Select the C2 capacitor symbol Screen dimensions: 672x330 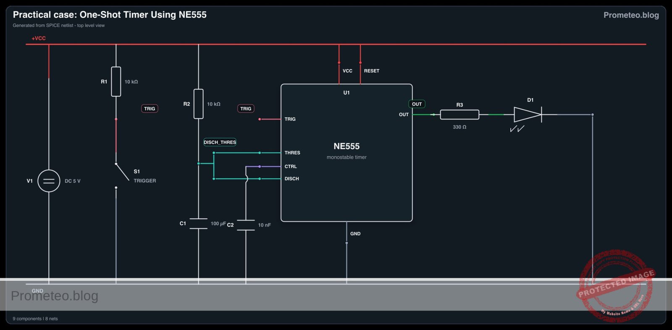pyautogui.click(x=246, y=225)
